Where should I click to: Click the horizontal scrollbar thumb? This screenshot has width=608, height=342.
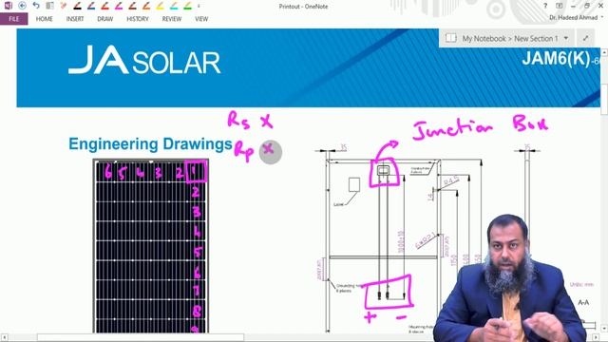(141, 338)
